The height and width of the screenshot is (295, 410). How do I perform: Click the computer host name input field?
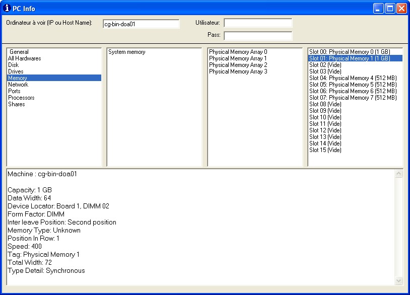click(141, 24)
